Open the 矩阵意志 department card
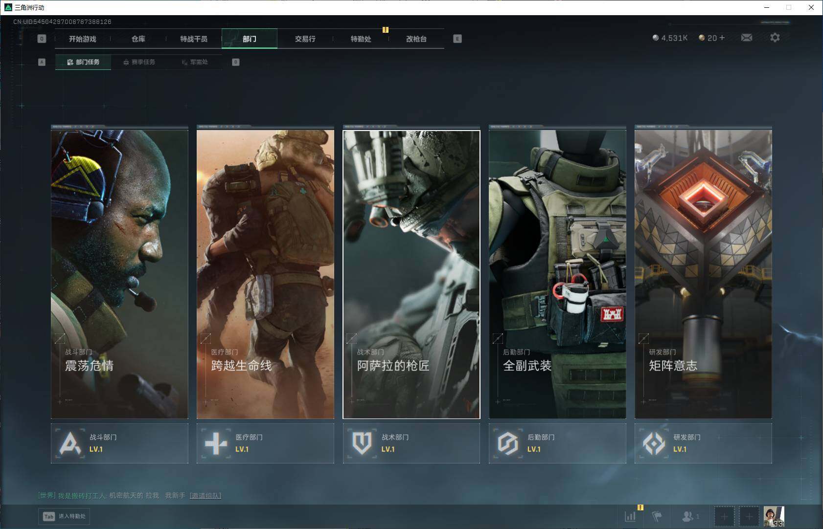This screenshot has width=823, height=529. 703,274
